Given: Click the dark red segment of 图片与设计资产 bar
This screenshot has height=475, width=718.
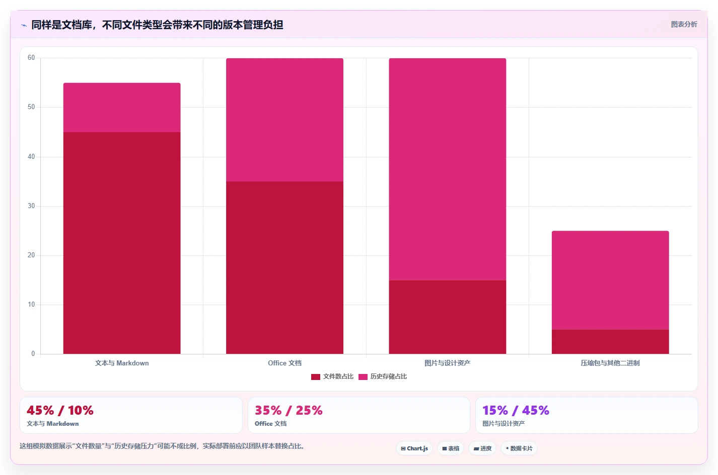Looking at the screenshot, I should pyautogui.click(x=448, y=317).
